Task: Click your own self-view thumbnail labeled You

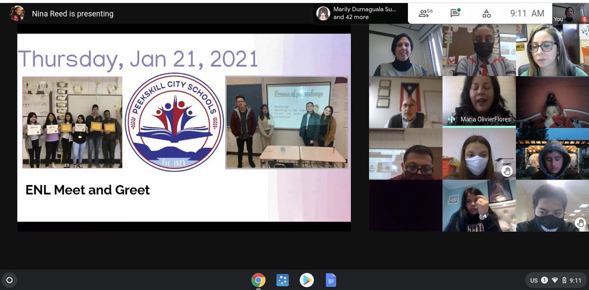Action: point(570,13)
